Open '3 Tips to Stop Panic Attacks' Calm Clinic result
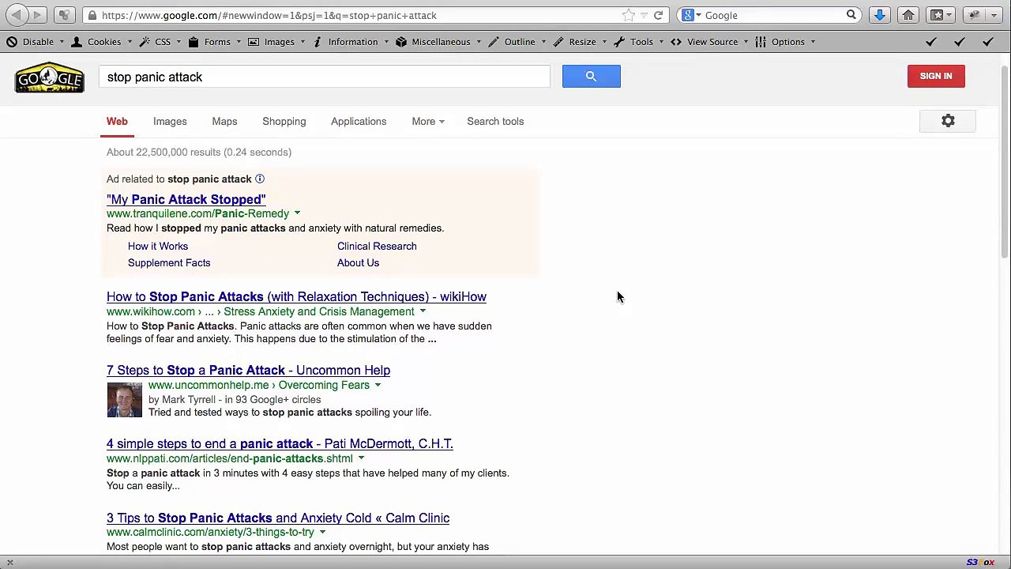The height and width of the screenshot is (569, 1011). point(278,518)
